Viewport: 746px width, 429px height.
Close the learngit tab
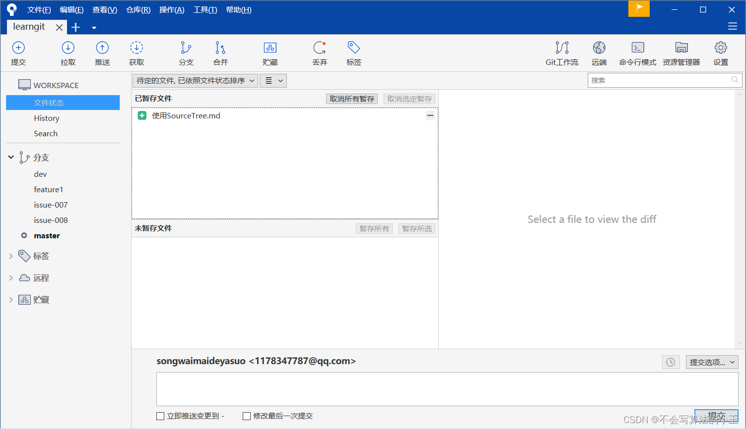pyautogui.click(x=59, y=27)
